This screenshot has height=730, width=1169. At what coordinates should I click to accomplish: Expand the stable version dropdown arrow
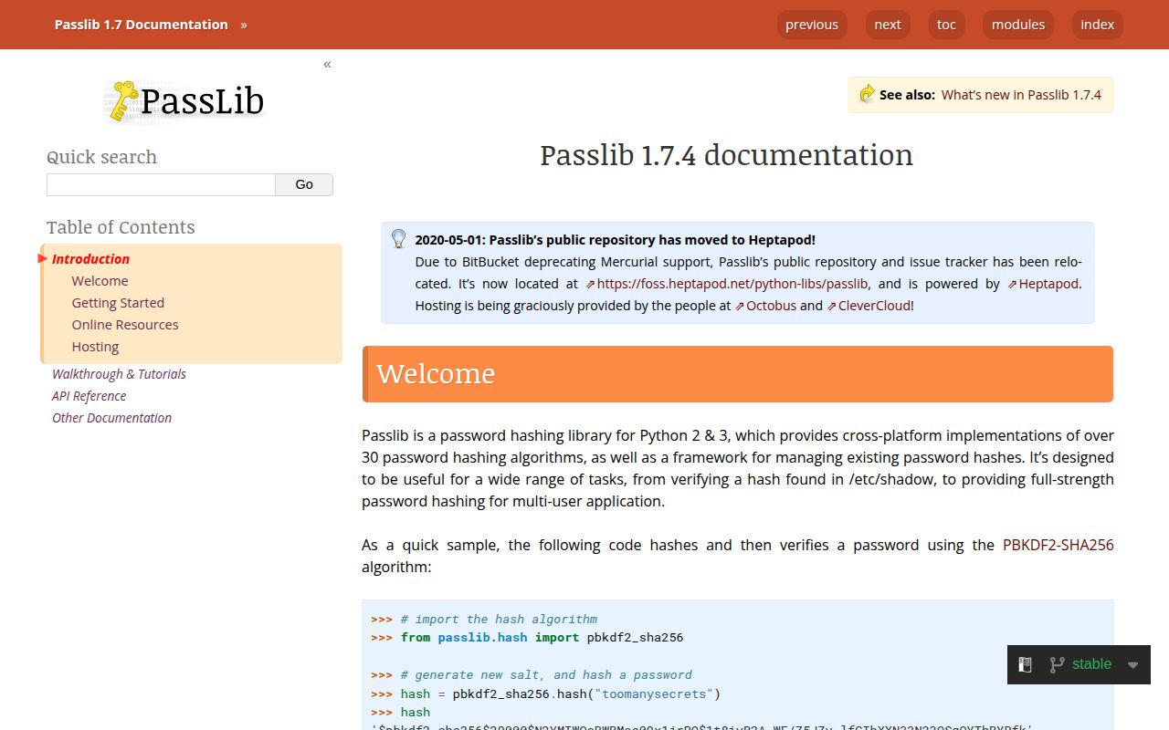click(x=1132, y=665)
